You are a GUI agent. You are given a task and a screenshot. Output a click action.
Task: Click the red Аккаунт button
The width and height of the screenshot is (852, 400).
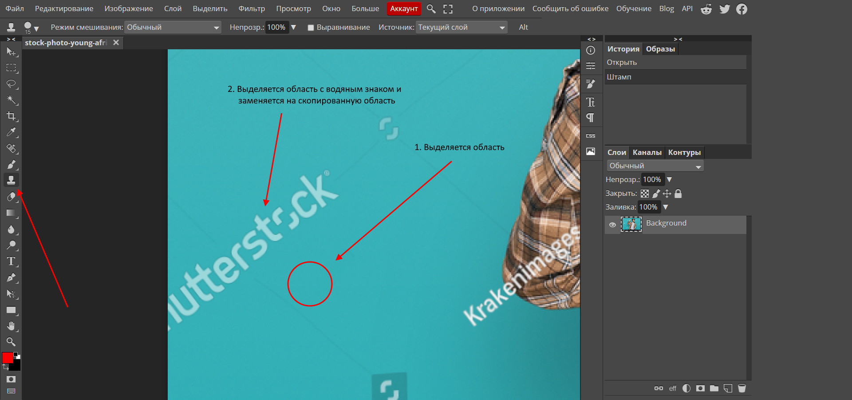(403, 9)
